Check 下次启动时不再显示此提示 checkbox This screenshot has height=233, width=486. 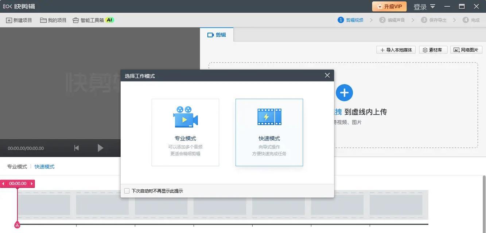(127, 191)
